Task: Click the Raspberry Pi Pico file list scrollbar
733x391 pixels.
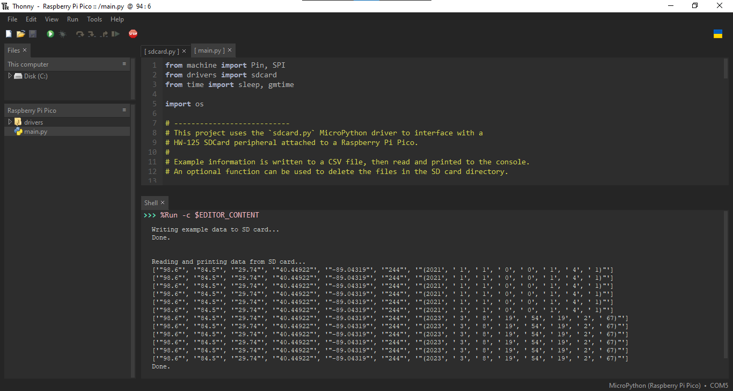Action: click(x=133, y=242)
